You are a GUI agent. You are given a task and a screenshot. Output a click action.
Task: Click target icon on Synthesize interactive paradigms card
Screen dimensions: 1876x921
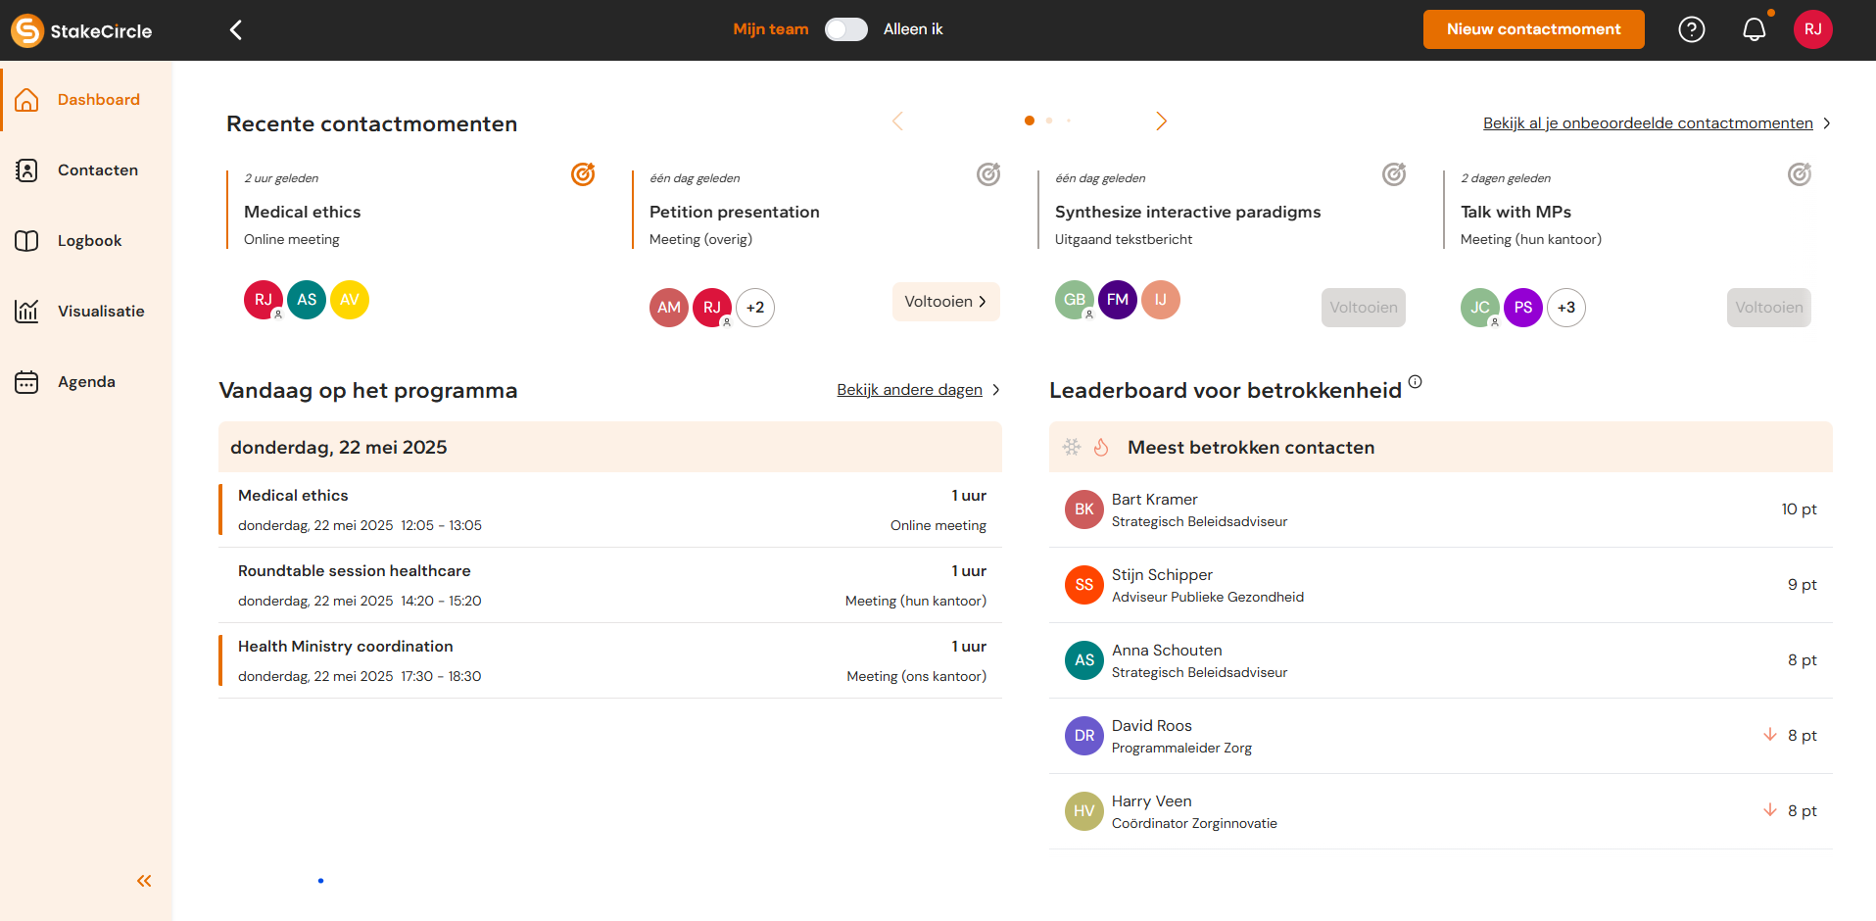1394,174
